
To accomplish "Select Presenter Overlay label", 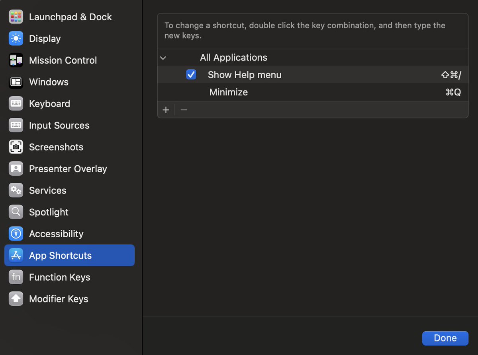I will 68,169.
